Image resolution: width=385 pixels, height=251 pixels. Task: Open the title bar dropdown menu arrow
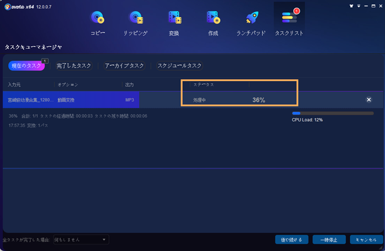(x=359, y=6)
